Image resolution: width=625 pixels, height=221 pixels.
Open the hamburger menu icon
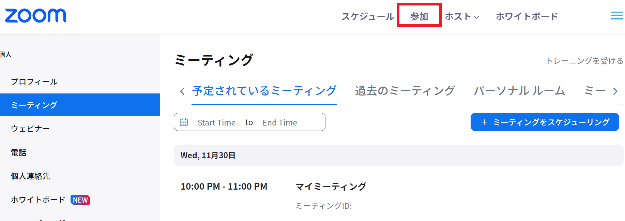pyautogui.click(x=616, y=16)
